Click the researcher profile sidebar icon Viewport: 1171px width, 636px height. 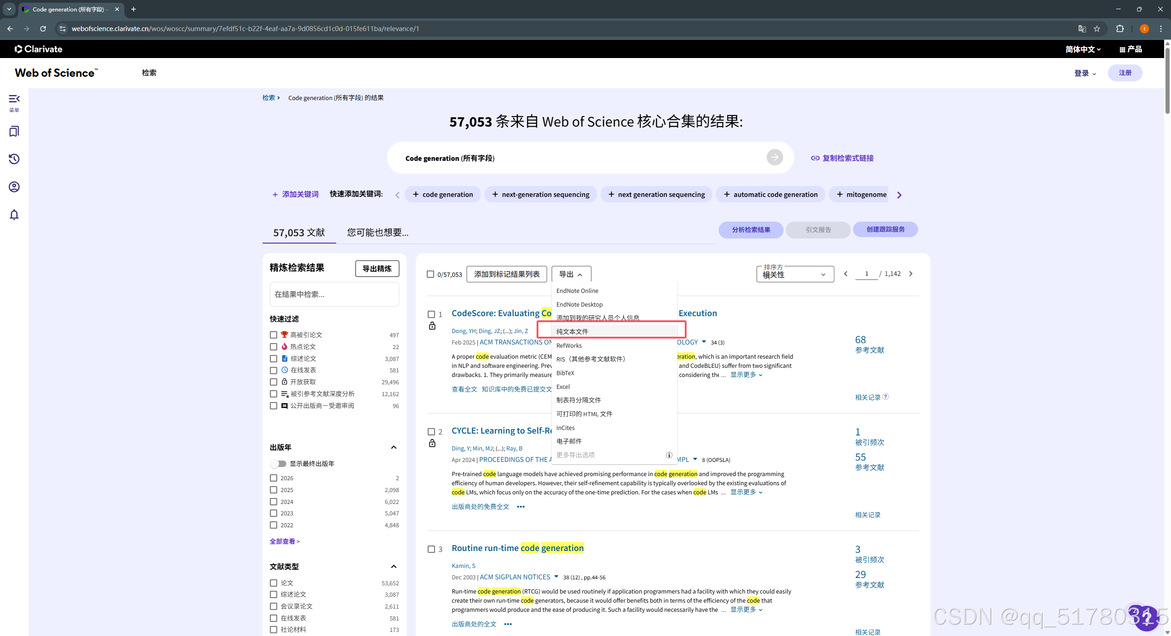point(14,187)
